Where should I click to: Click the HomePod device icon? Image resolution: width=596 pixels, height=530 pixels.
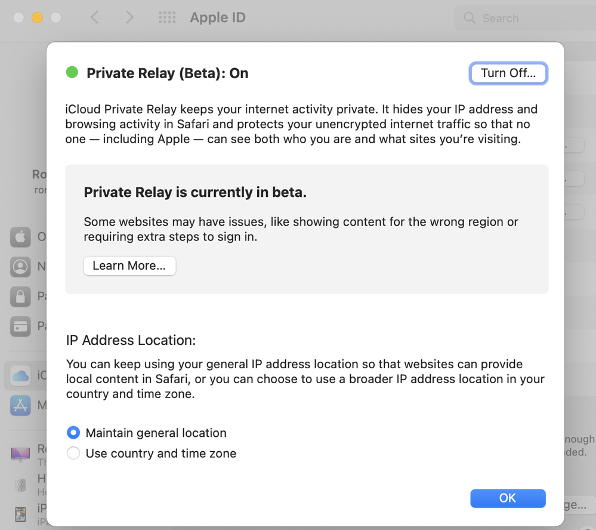click(20, 484)
